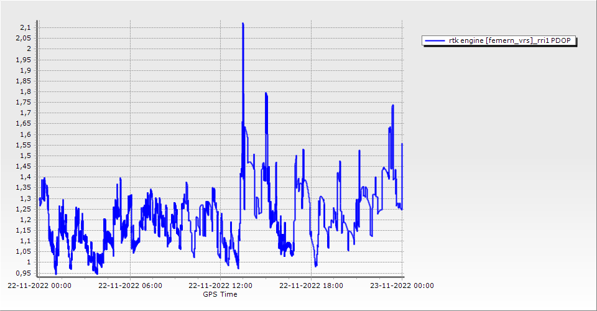
Task: Click the blue line sample in legend
Action: 431,41
